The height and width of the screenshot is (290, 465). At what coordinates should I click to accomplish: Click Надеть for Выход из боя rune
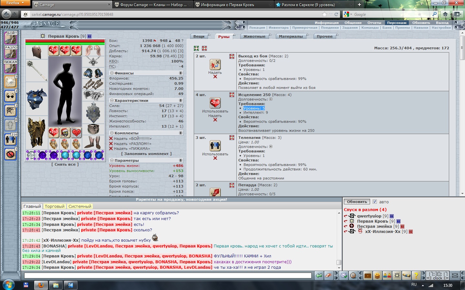coord(215,72)
